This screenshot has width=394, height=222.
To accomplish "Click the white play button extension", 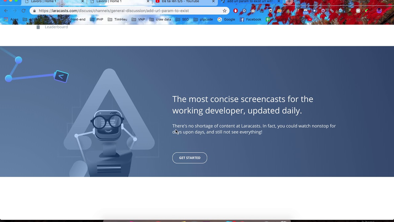I will click(x=358, y=11).
